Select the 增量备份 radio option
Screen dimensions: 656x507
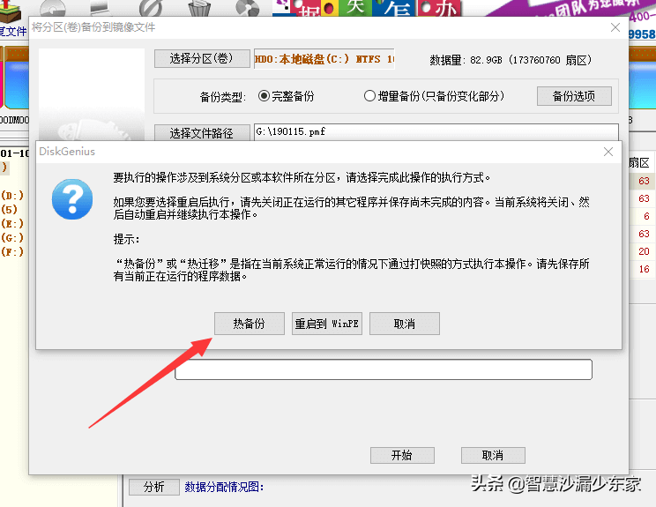coord(434,96)
